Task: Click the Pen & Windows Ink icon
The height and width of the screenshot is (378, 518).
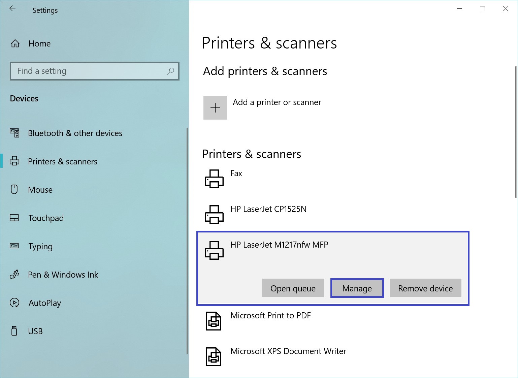Action: [14, 275]
